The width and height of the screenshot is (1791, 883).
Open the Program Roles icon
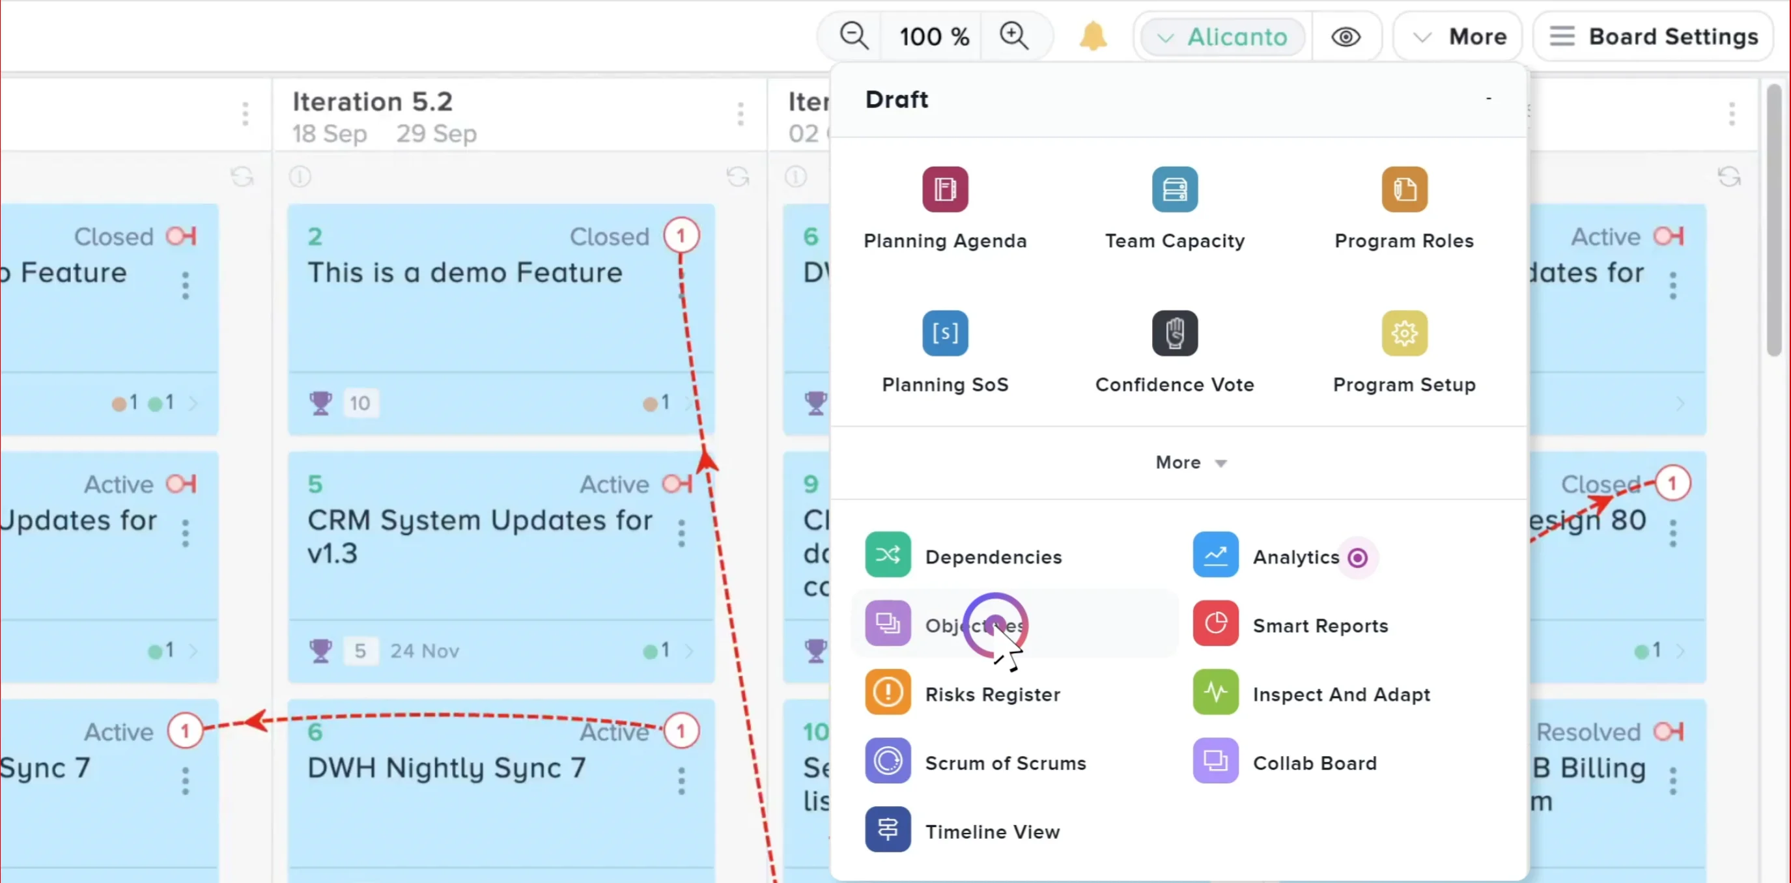(x=1404, y=189)
